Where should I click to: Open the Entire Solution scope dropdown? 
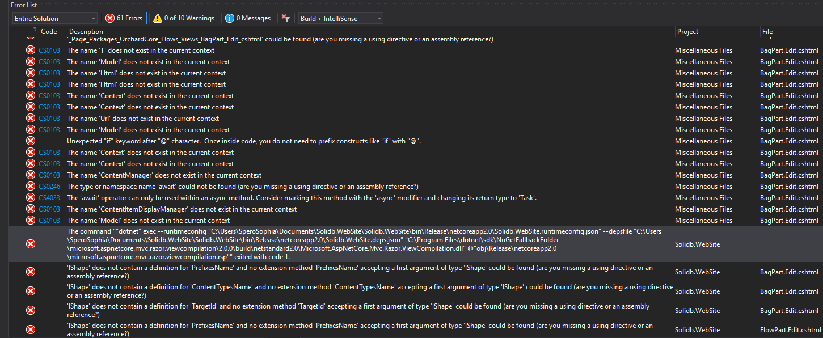click(x=55, y=18)
